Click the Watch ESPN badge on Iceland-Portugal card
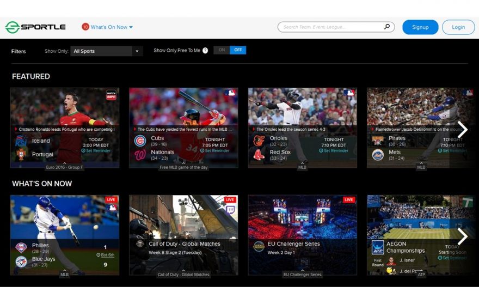The height and width of the screenshot is (304, 479). (111, 95)
